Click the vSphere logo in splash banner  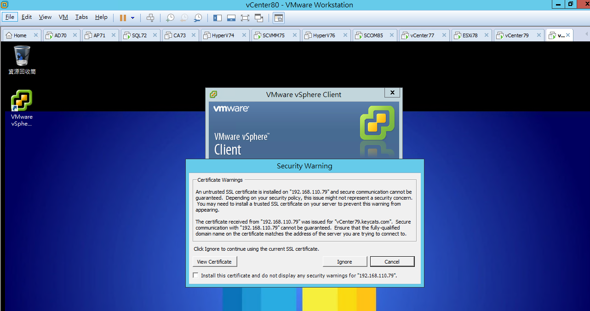point(377,122)
